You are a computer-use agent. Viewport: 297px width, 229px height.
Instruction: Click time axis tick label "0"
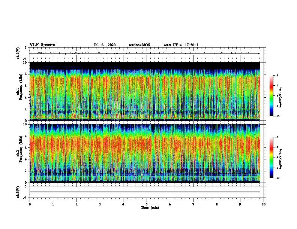[x=30, y=204]
